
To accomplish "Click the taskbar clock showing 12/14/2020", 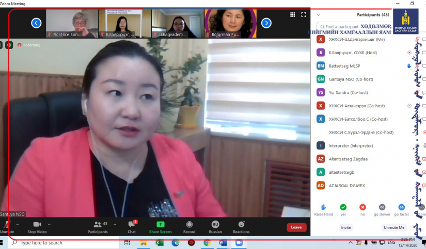I will [x=407, y=242].
